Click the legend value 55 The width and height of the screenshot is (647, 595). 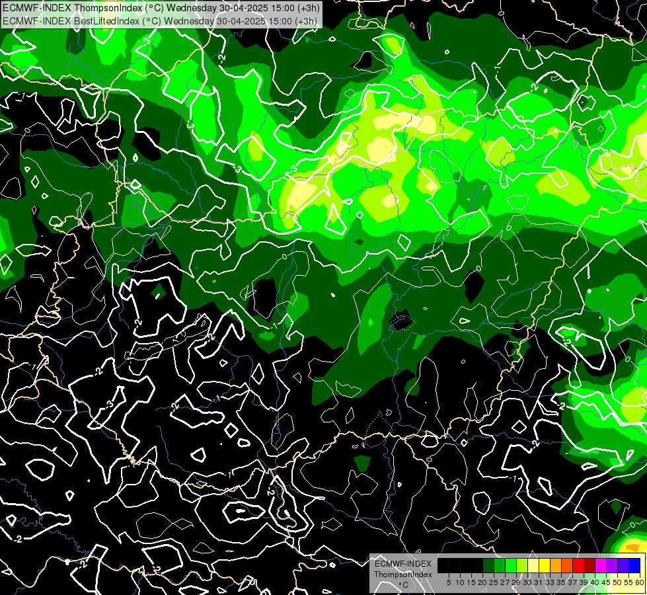pyautogui.click(x=629, y=582)
